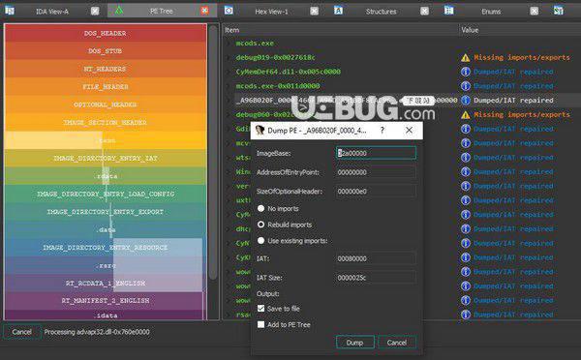Click the IMAGE_DIRECTORY_ENTRY_LOAD_CONFIG region

pos(106,194)
